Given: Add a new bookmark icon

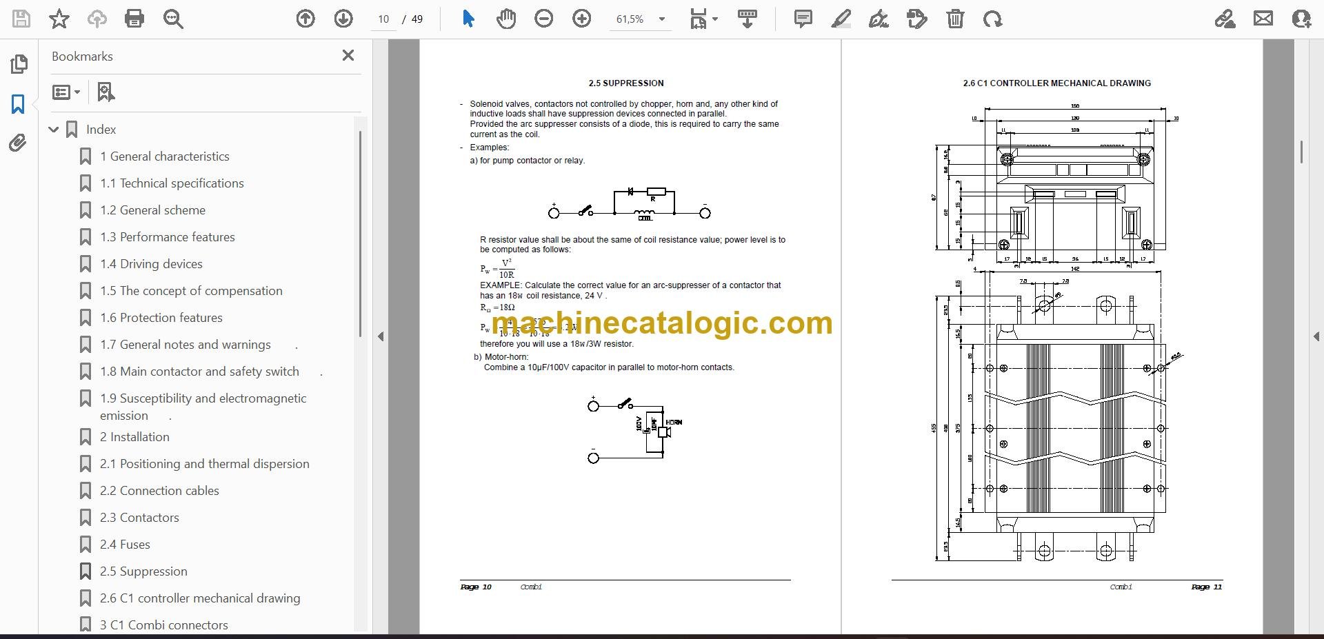Looking at the screenshot, I should [106, 92].
